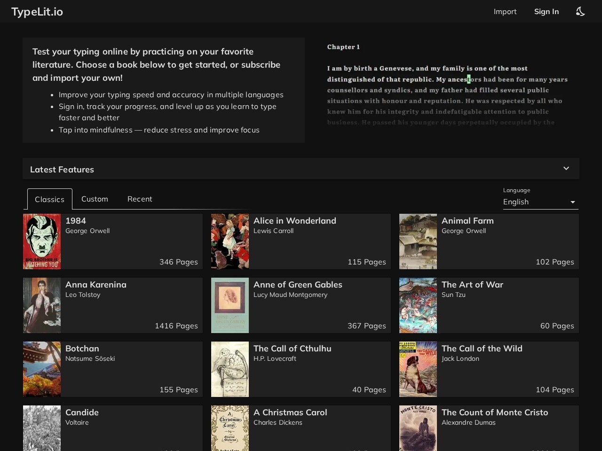Click the 115 Pages label

tap(367, 262)
